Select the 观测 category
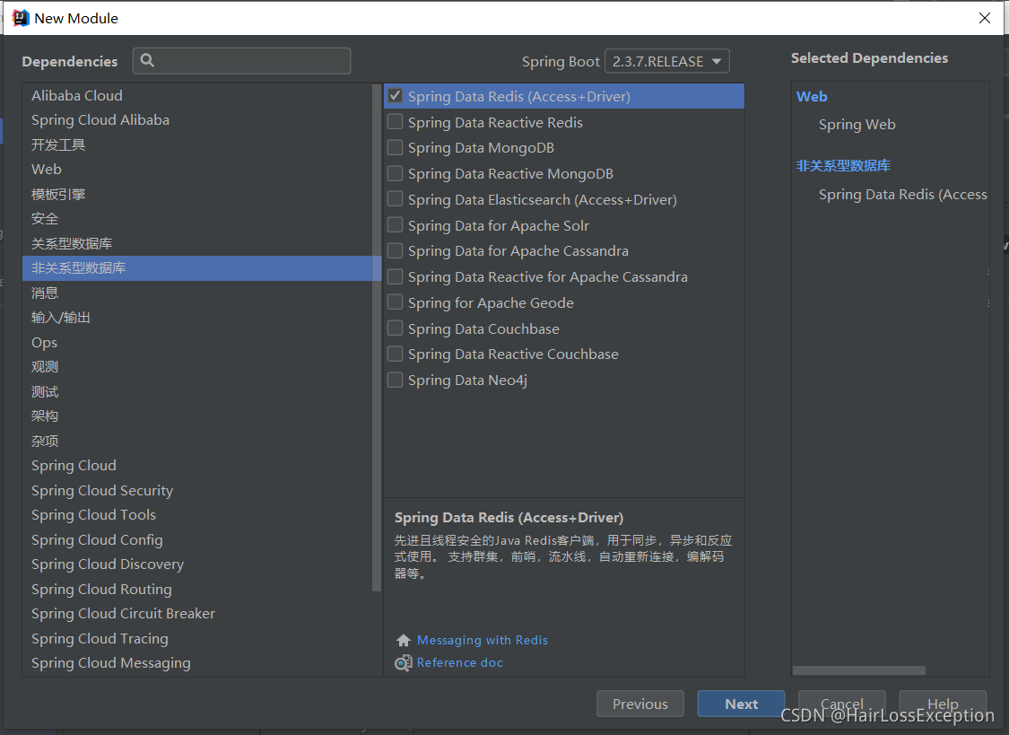 pos(197,367)
